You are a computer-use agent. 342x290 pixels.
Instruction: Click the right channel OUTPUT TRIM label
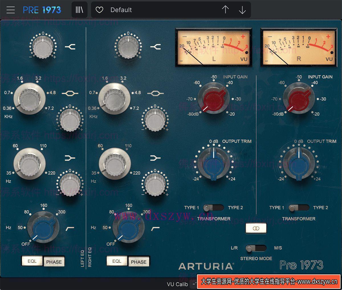(x=322, y=141)
